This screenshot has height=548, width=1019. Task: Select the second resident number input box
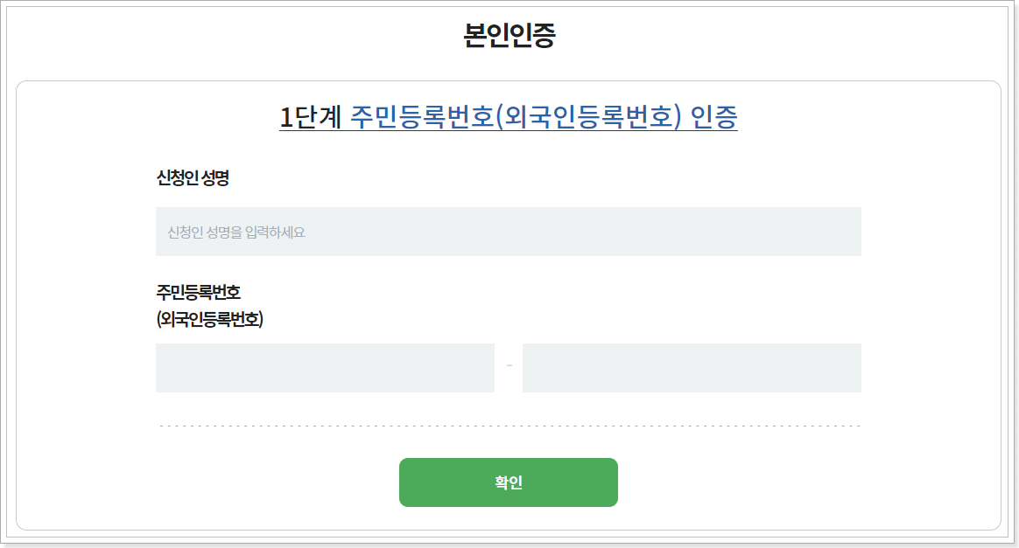pyautogui.click(x=691, y=367)
